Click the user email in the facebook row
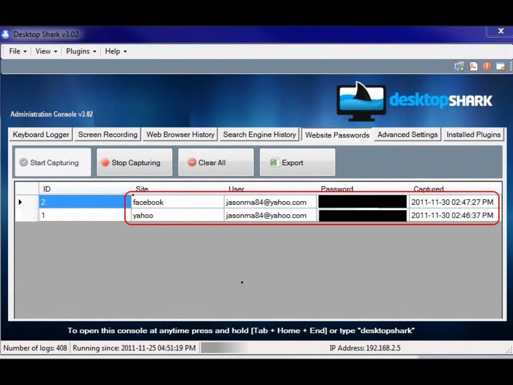 click(270, 202)
